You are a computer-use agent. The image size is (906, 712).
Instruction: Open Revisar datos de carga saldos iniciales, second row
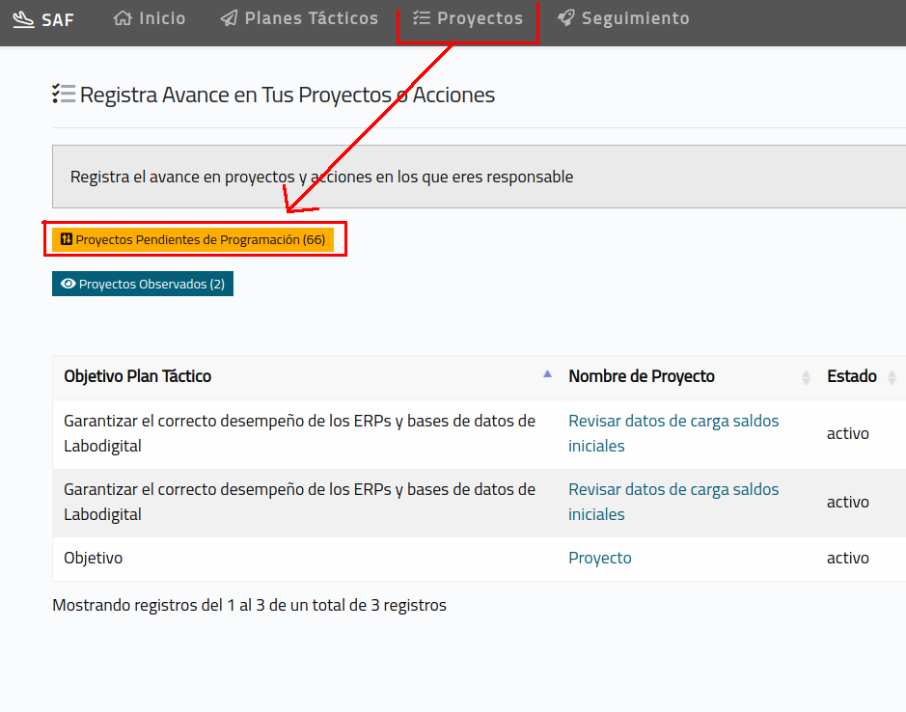click(673, 502)
